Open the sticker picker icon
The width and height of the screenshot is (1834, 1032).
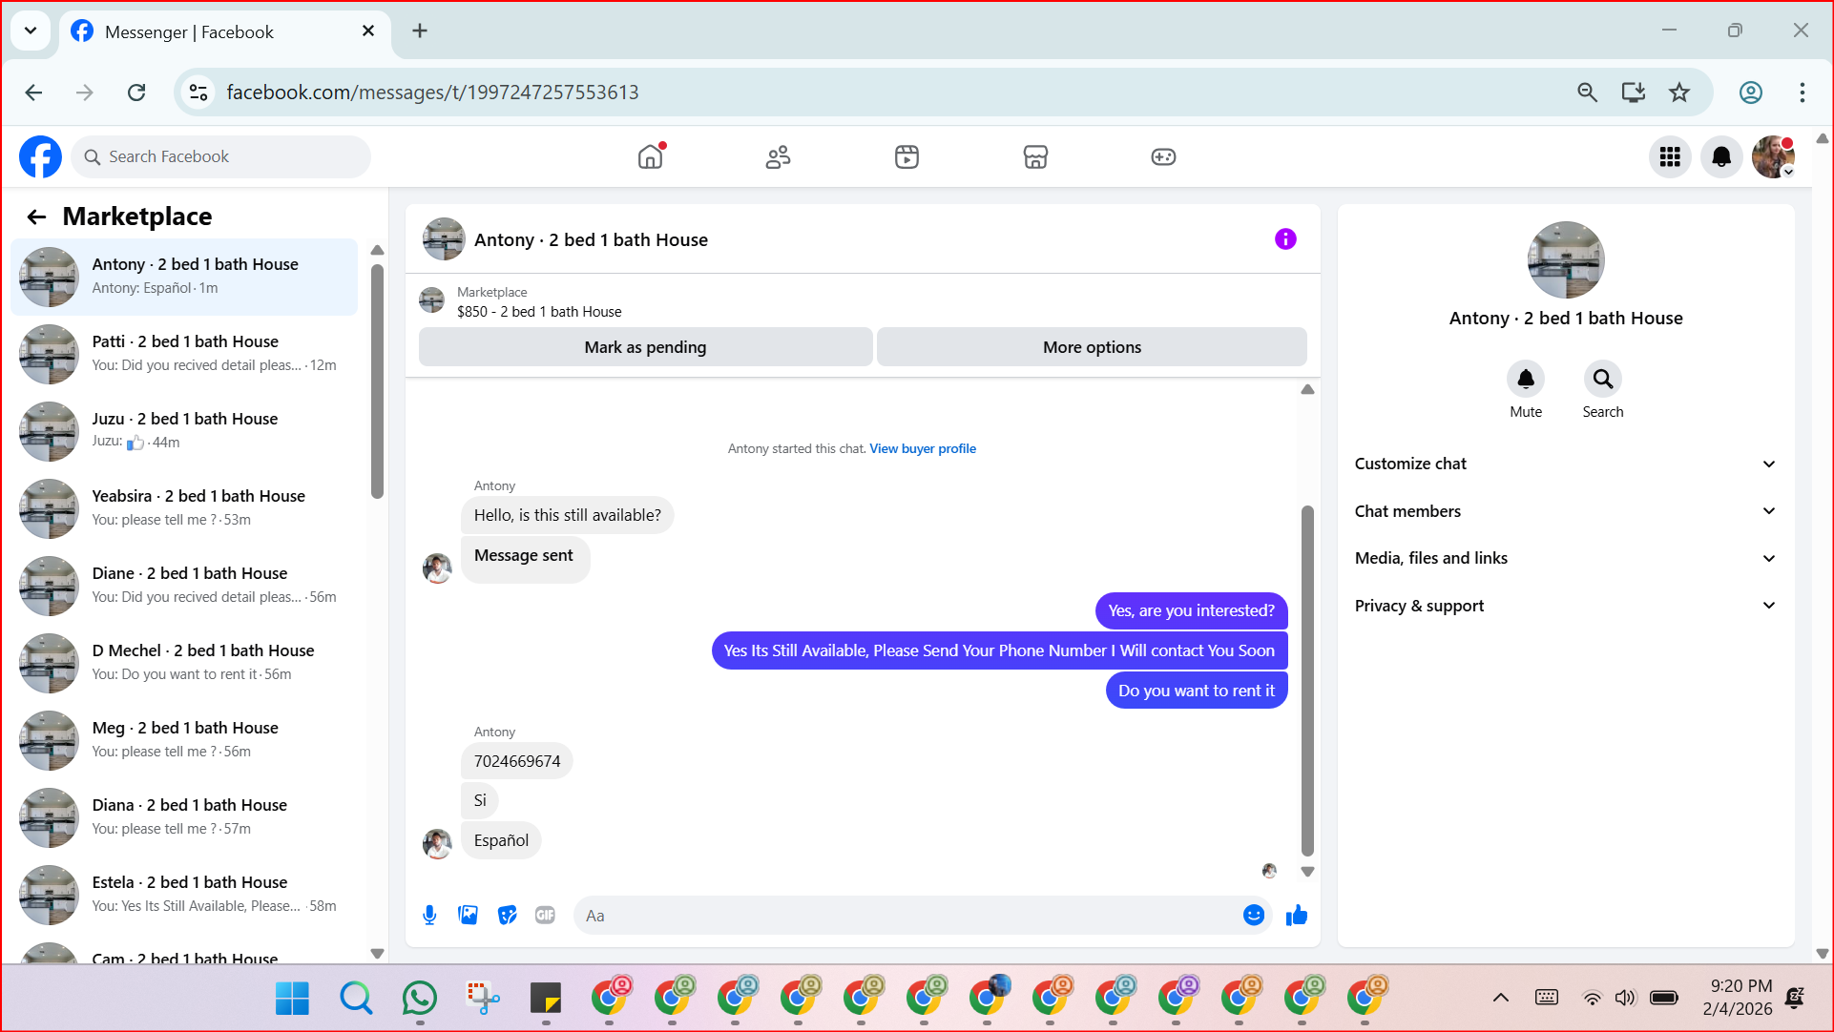point(507,916)
